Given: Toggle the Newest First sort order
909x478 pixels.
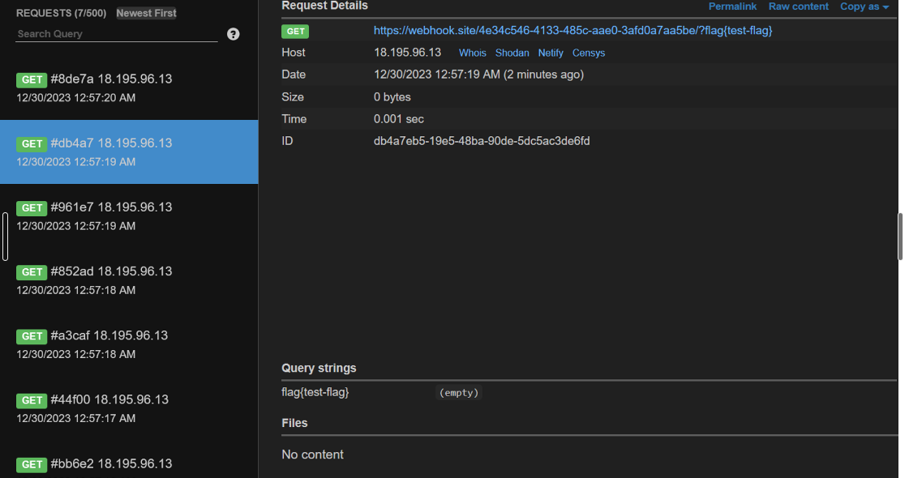Looking at the screenshot, I should pos(146,13).
